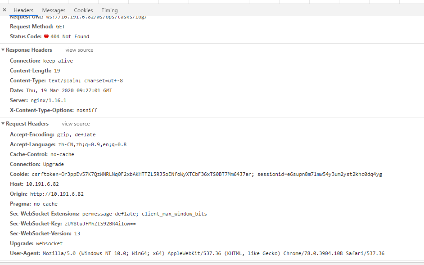Select the Date header value
This screenshot has width=424, height=265.
(x=69, y=90)
